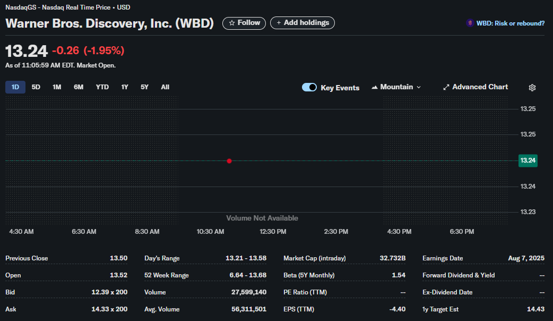
Task: Click the Previous Close value 13.50
Action: coord(118,258)
